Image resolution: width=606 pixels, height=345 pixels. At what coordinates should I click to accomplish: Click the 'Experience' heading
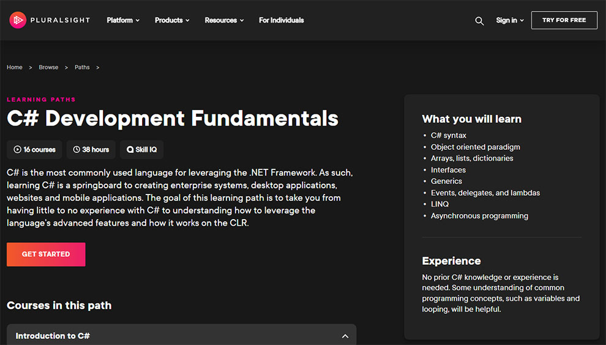pyautogui.click(x=451, y=261)
